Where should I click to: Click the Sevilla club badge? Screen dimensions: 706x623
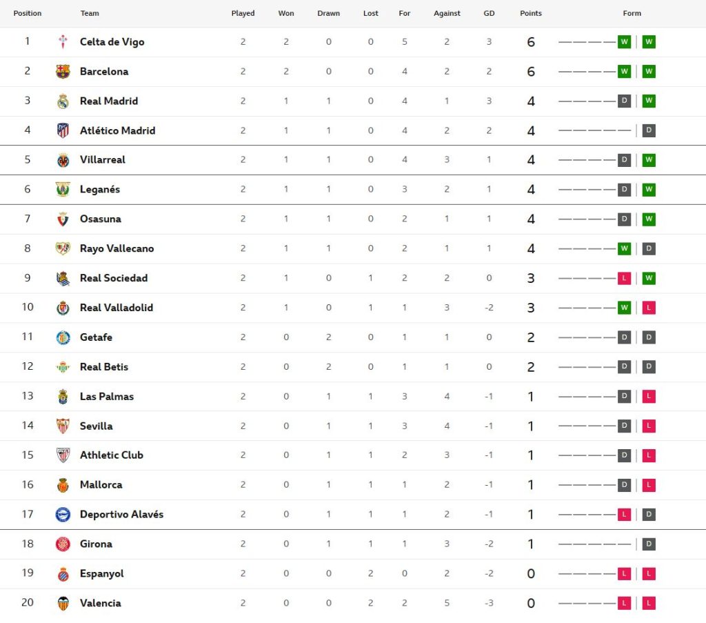click(63, 426)
